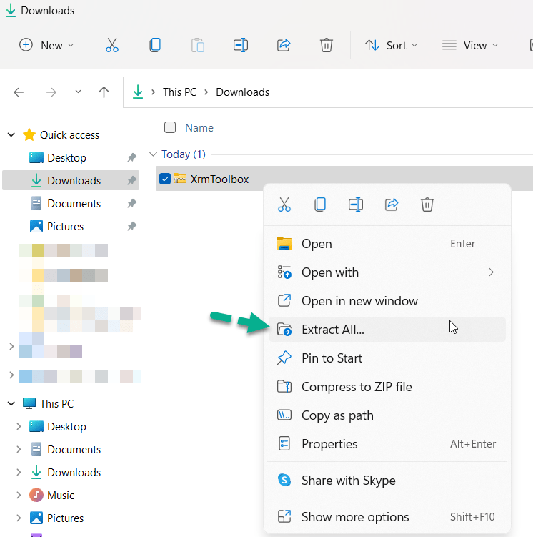Image resolution: width=533 pixels, height=537 pixels.
Task: Select Music under This PC tree
Action: 61,496
